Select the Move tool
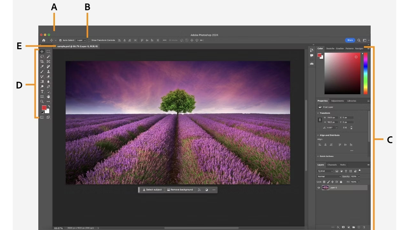 42,52
